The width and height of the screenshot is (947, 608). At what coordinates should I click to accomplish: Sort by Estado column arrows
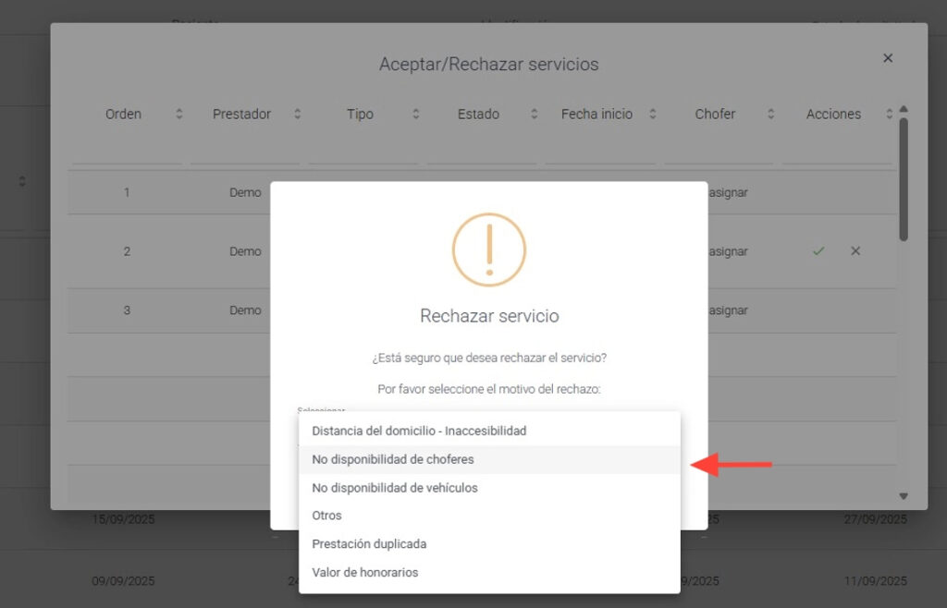(x=534, y=115)
